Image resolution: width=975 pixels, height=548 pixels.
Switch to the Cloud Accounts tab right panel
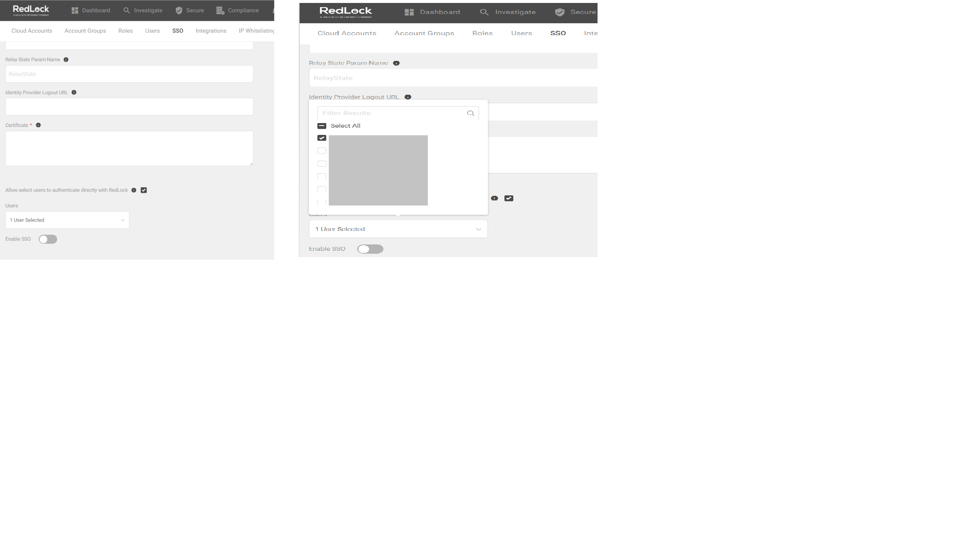pos(347,33)
